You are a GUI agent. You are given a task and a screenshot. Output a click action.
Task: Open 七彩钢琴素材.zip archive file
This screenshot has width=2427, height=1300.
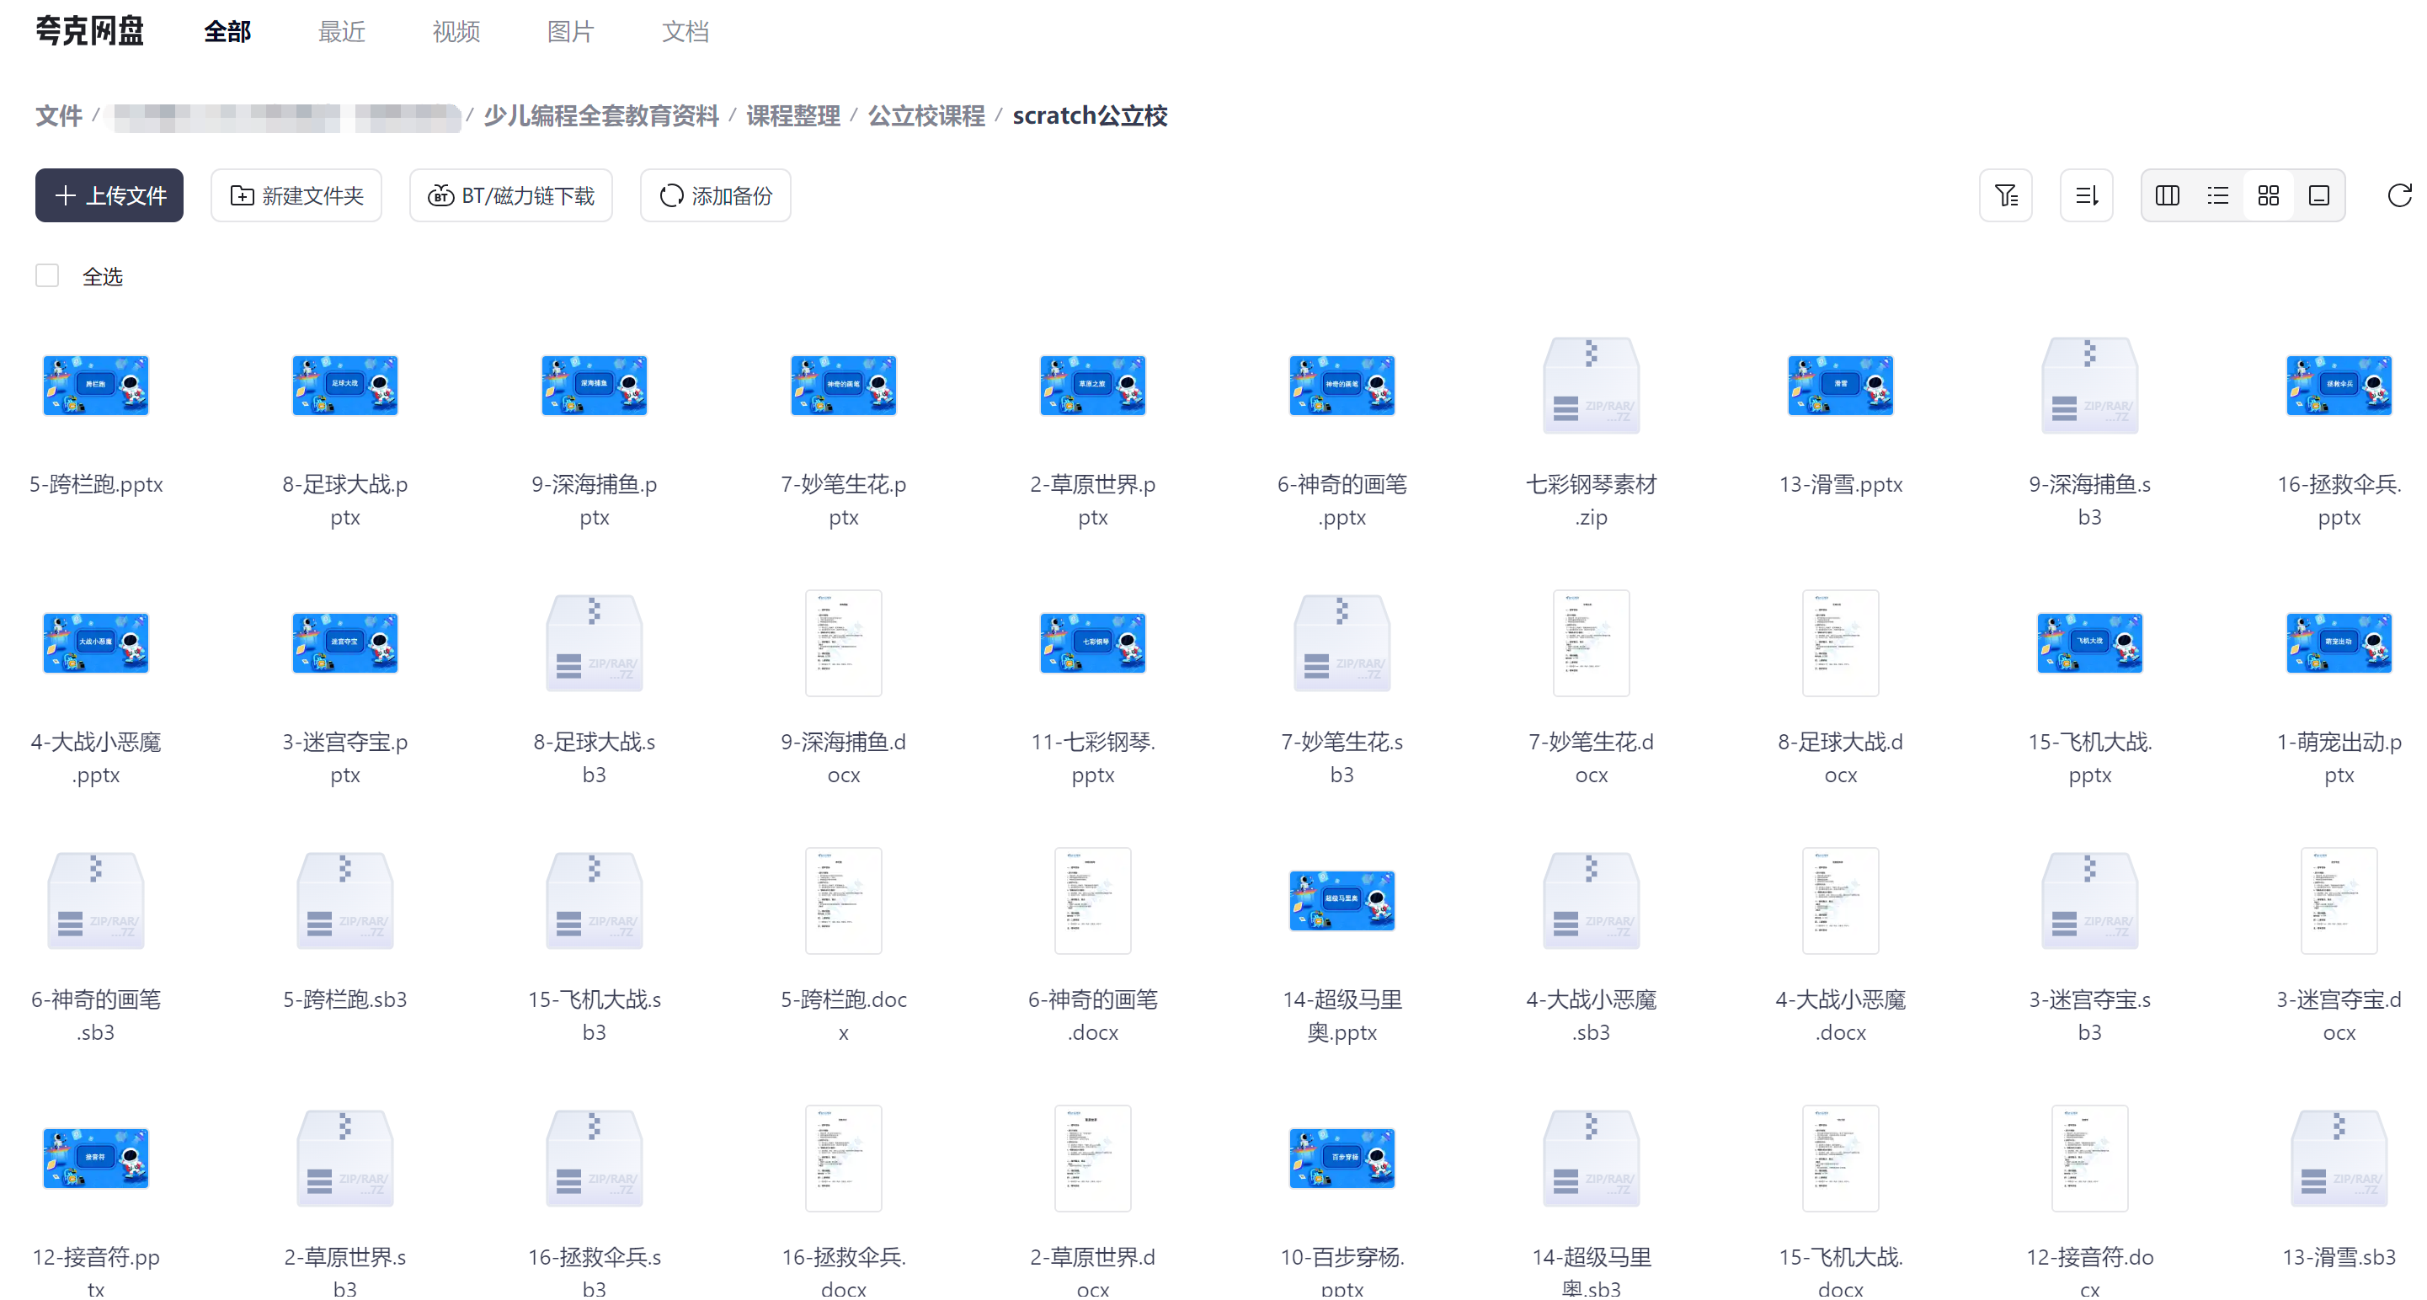(1591, 386)
